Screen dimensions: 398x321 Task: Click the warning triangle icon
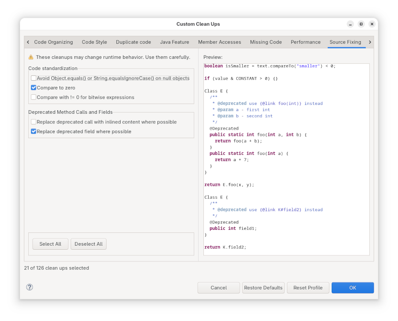[x=31, y=57]
